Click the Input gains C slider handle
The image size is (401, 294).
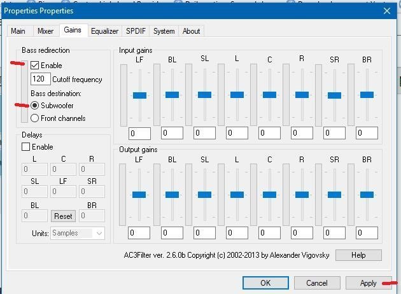click(269, 95)
